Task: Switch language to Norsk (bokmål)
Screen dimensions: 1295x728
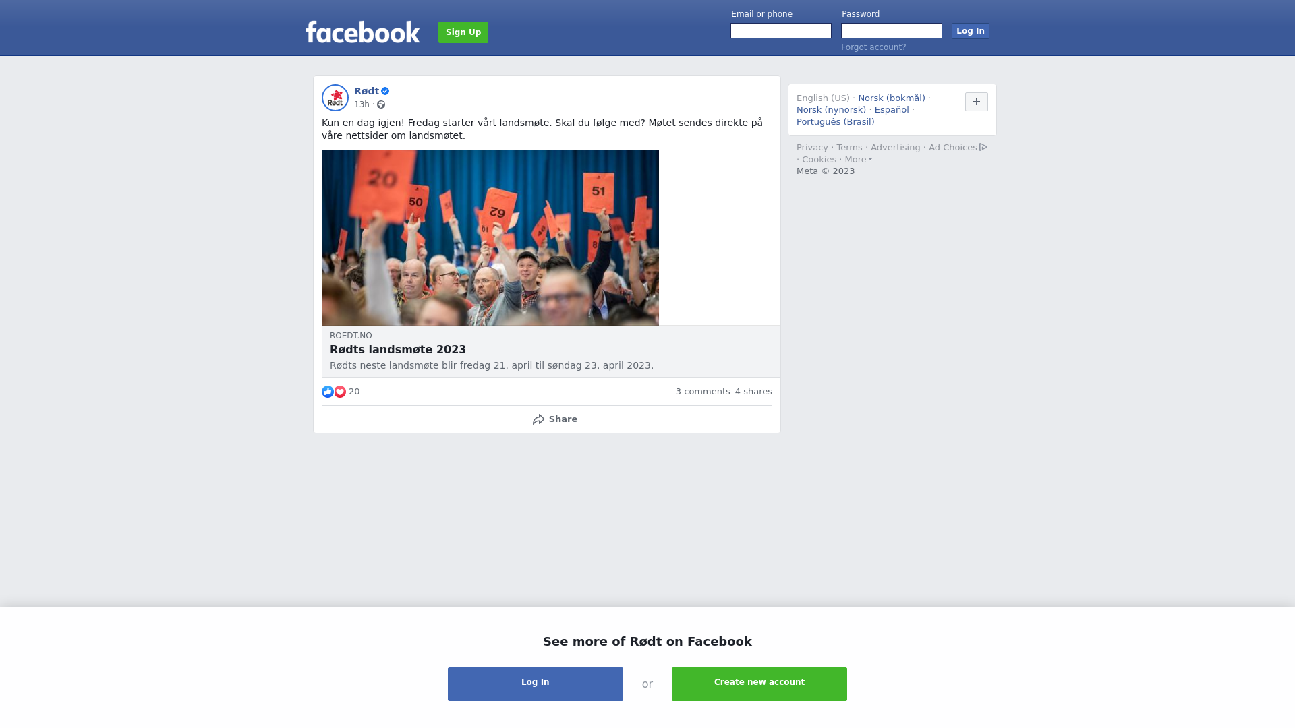Action: tap(892, 98)
